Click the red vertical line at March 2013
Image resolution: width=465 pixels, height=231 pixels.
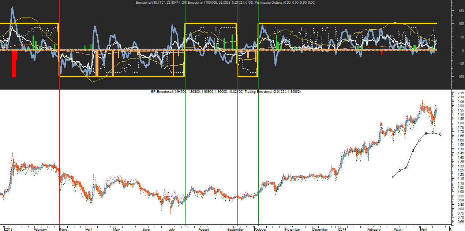(x=59, y=146)
